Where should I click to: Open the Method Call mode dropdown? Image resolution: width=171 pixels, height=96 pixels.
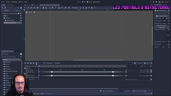(x=165, y=23)
